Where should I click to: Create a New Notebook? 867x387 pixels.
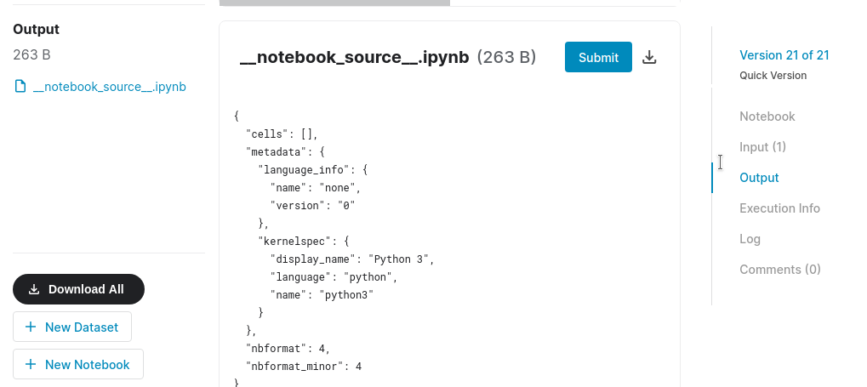[x=78, y=364]
